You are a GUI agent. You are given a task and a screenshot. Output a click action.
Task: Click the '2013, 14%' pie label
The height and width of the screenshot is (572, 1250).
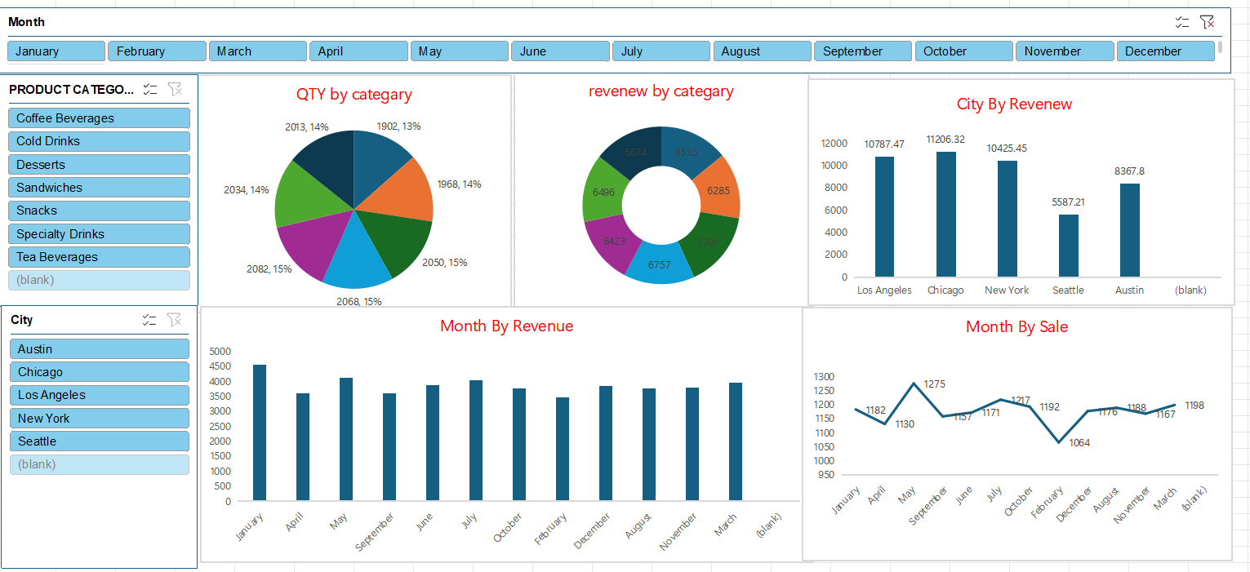[x=307, y=127]
